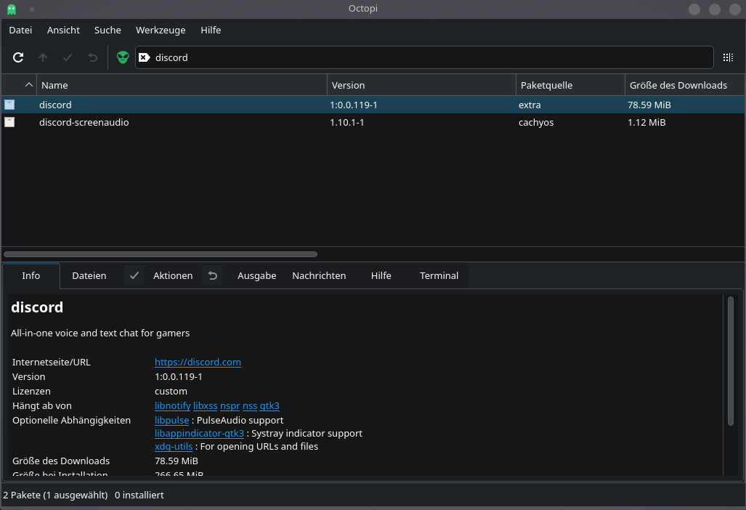Open the Werkzeuge menu
746x510 pixels.
161,30
